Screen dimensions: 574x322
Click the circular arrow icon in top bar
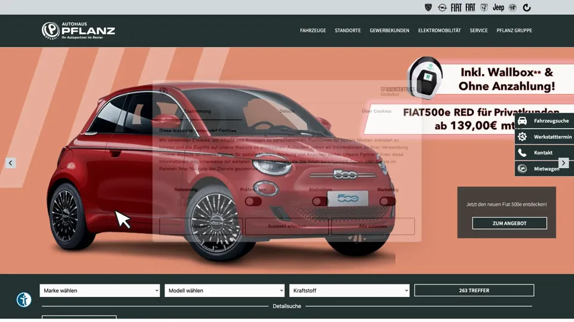[526, 8]
